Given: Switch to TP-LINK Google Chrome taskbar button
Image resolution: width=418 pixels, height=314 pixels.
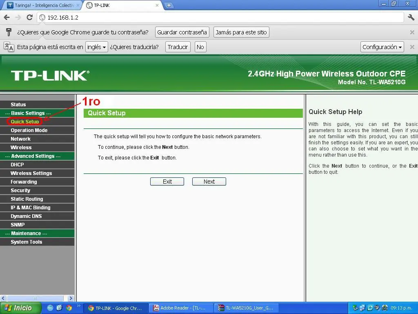Looking at the screenshot, I should tap(116, 308).
